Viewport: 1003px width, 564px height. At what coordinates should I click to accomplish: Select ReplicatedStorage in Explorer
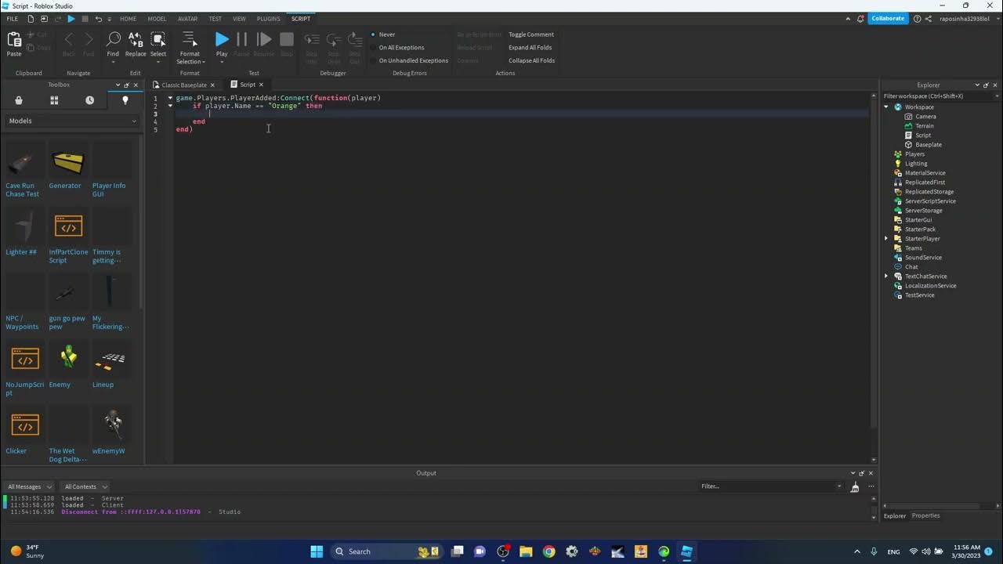click(929, 192)
